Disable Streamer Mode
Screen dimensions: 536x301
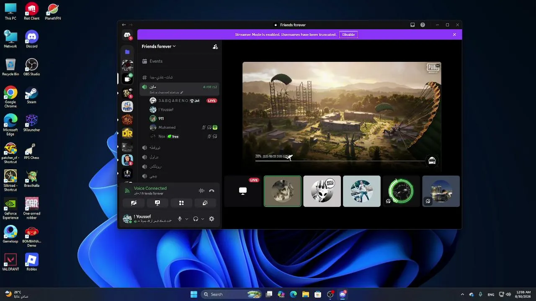click(x=348, y=35)
